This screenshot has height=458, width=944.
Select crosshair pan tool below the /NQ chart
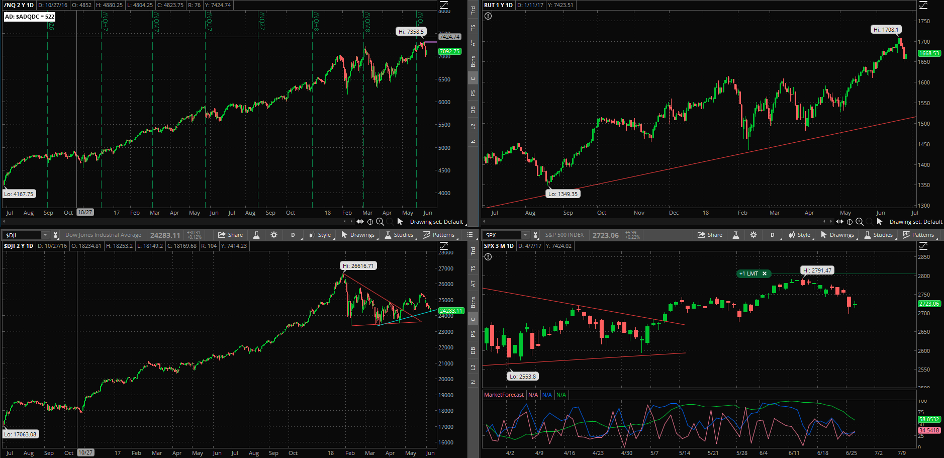(x=370, y=222)
